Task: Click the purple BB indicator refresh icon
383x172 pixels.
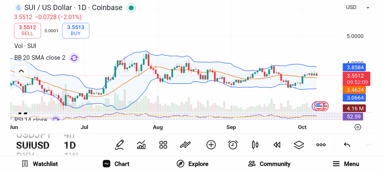Action: coord(74,58)
